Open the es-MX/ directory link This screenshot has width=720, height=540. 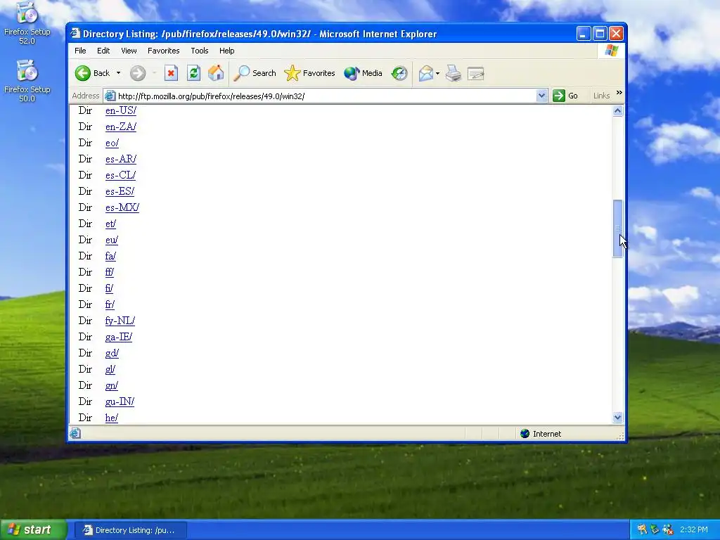(122, 207)
